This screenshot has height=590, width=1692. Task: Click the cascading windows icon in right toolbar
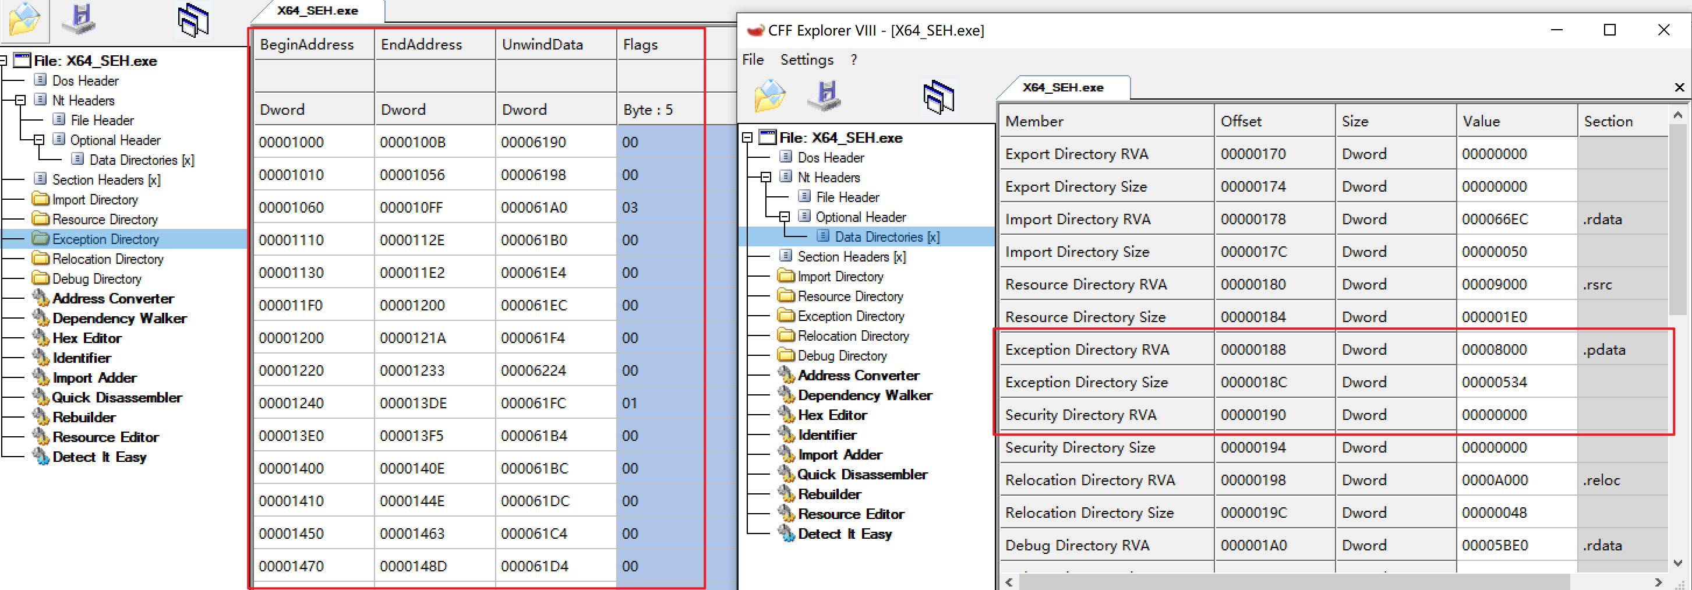click(939, 97)
